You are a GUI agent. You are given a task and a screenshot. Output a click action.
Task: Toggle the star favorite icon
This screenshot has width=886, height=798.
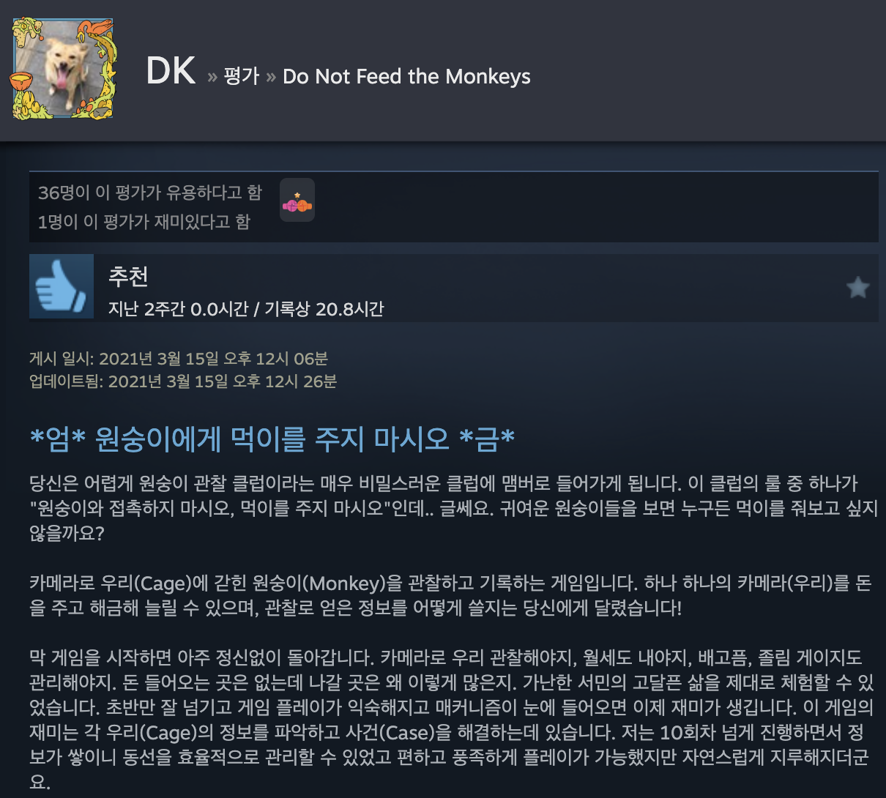point(857,288)
